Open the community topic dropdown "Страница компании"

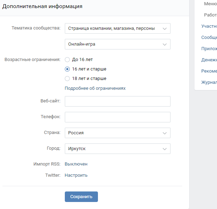coord(118,28)
